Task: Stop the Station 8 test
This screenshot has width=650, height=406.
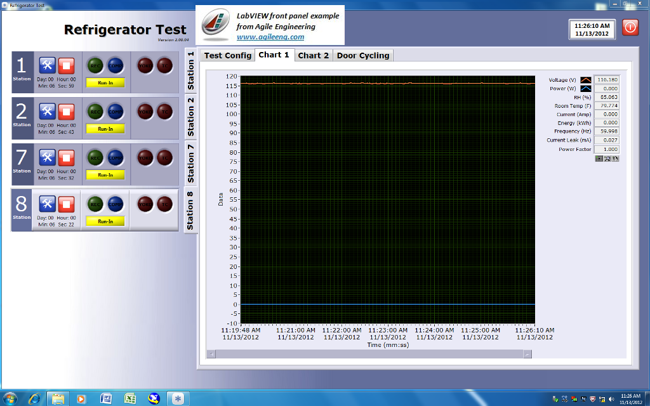Action: click(67, 204)
